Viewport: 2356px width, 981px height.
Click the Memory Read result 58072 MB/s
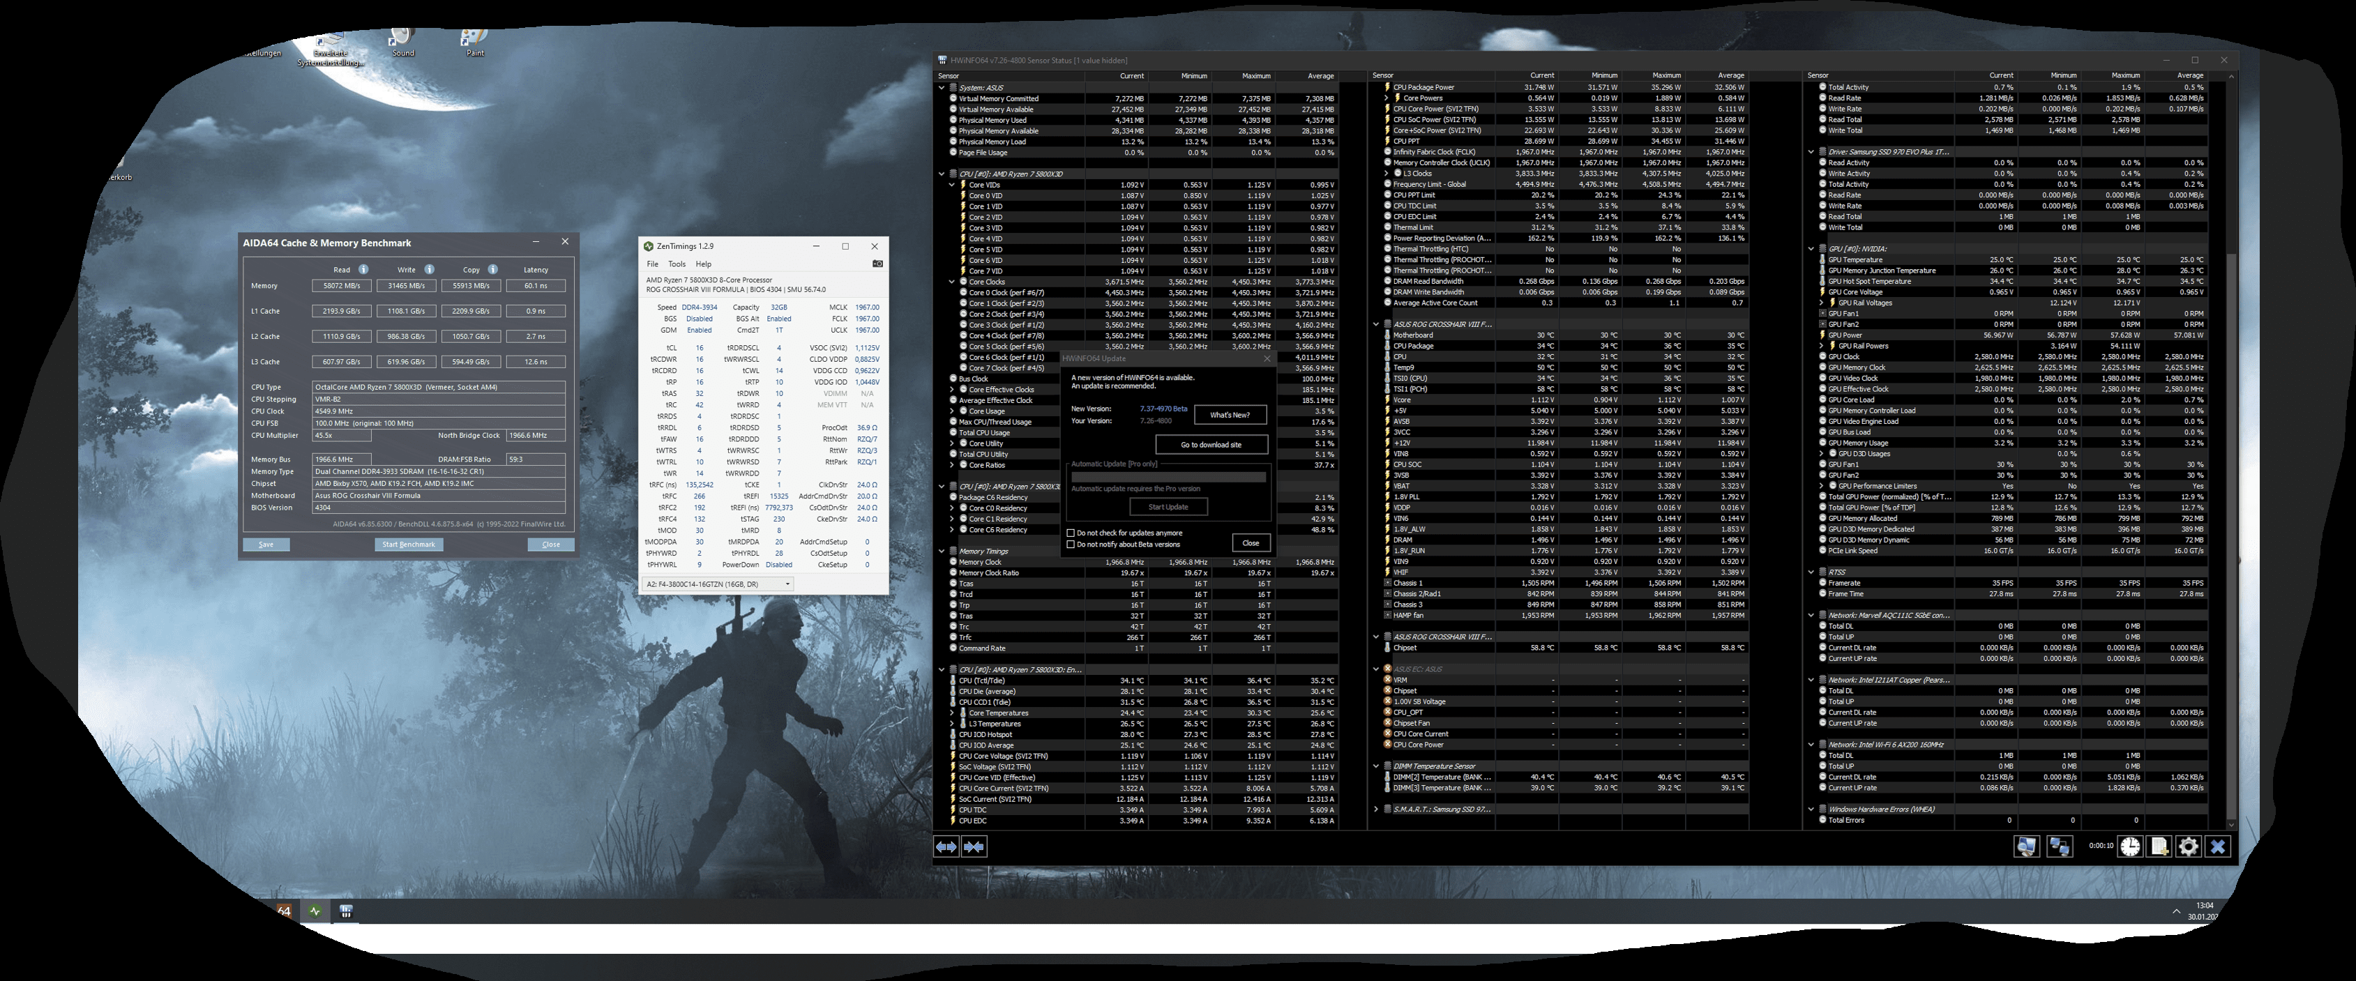(341, 286)
